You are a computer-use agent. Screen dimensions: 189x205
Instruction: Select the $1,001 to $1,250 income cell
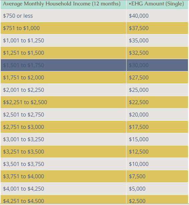(63, 40)
